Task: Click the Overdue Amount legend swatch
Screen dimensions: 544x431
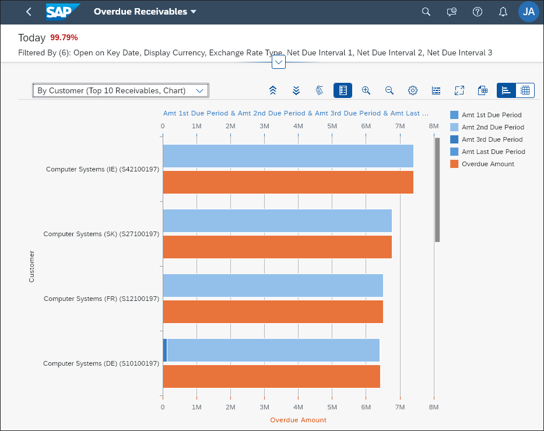Action: click(x=454, y=164)
